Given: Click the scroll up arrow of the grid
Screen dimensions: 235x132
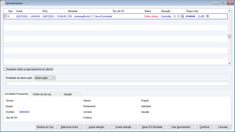Looking at the screenshot, I should (x=229, y=11).
